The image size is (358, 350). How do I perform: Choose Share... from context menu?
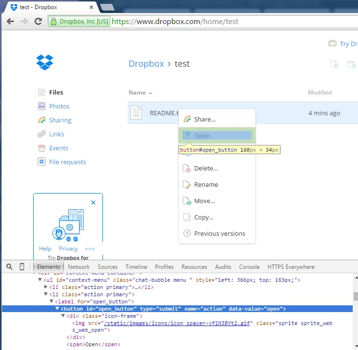tap(217, 119)
